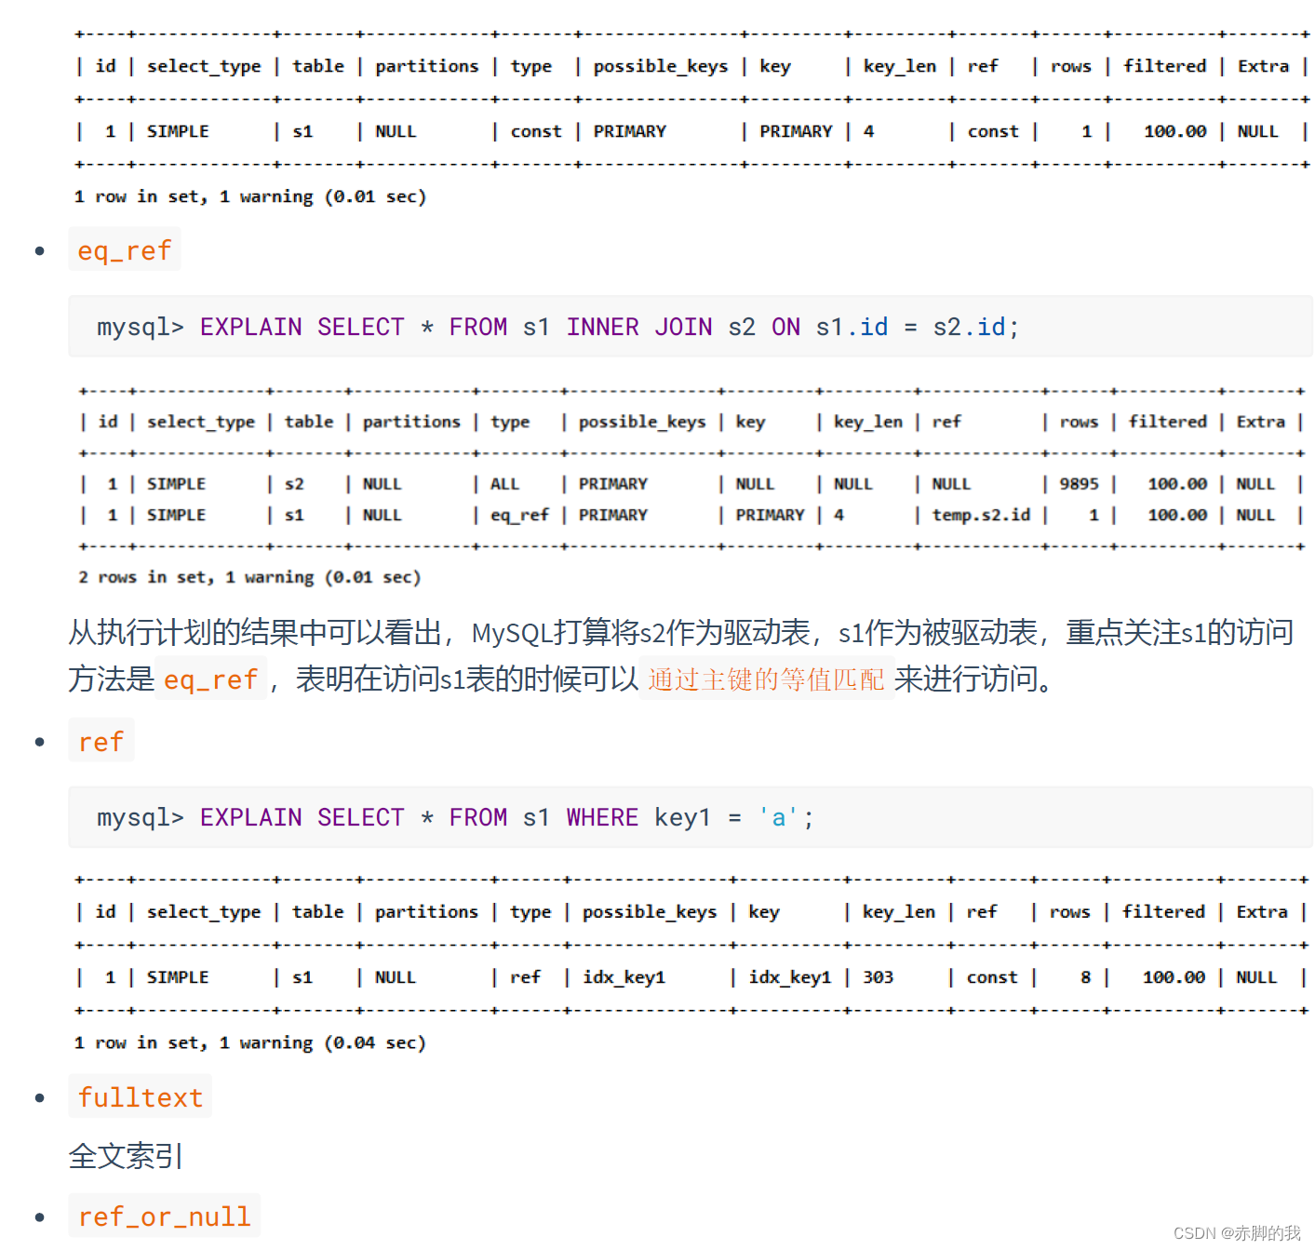
Task: Click the "temp.s2.id" ref cell
Action: [x=981, y=515]
